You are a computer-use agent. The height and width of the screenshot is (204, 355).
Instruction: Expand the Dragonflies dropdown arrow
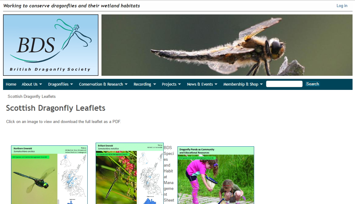(71, 84)
